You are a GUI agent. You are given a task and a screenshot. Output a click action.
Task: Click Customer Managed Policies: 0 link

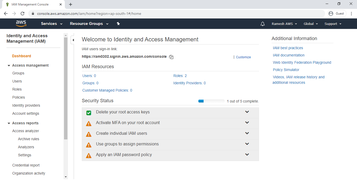107,90
